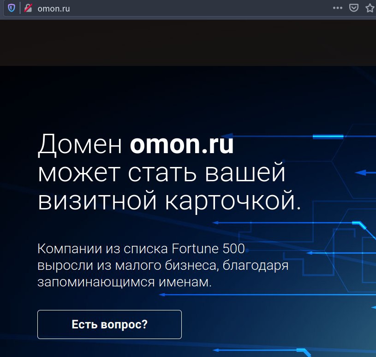Save page to Pocket icon

click(354, 8)
